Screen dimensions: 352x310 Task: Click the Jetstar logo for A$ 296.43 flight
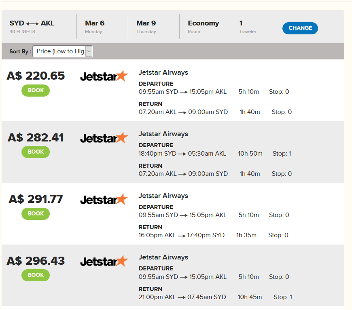104,261
